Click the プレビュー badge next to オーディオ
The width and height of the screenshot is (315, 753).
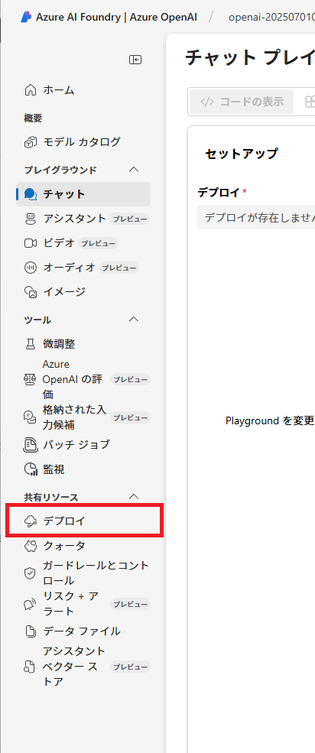[x=119, y=268]
